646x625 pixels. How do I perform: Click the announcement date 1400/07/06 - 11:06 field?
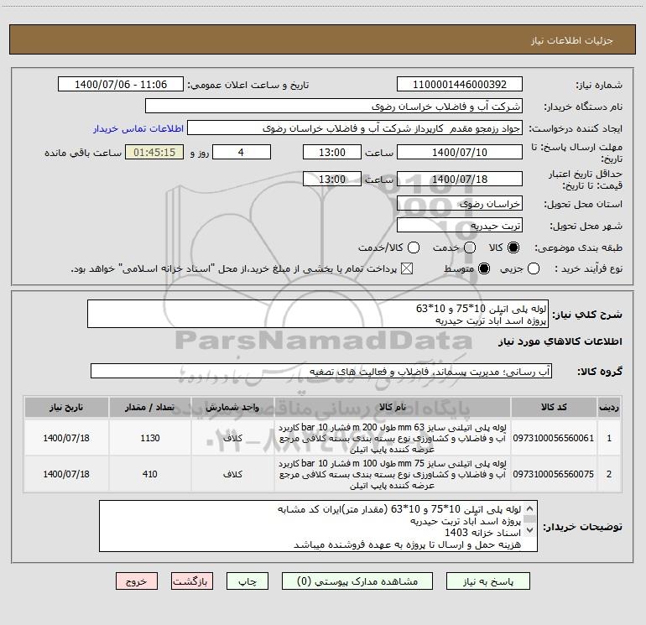(121, 84)
